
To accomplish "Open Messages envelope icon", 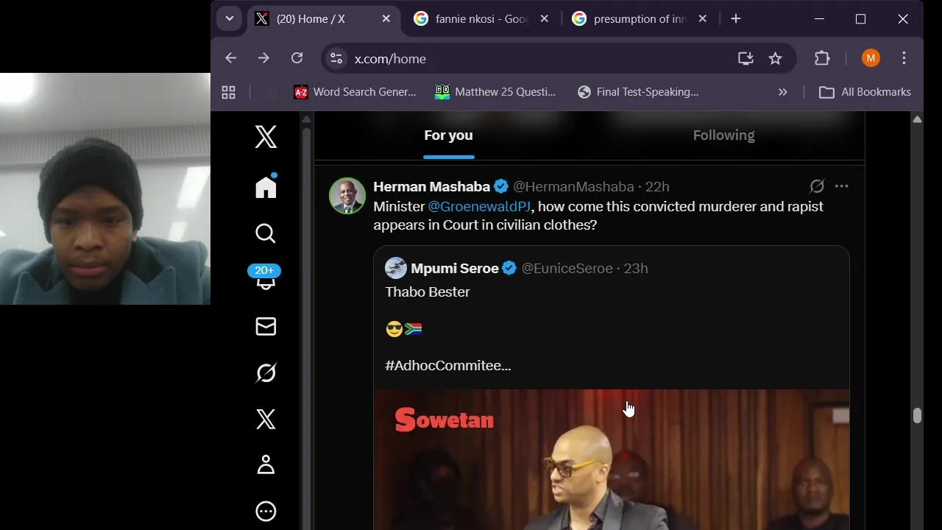I will [266, 326].
